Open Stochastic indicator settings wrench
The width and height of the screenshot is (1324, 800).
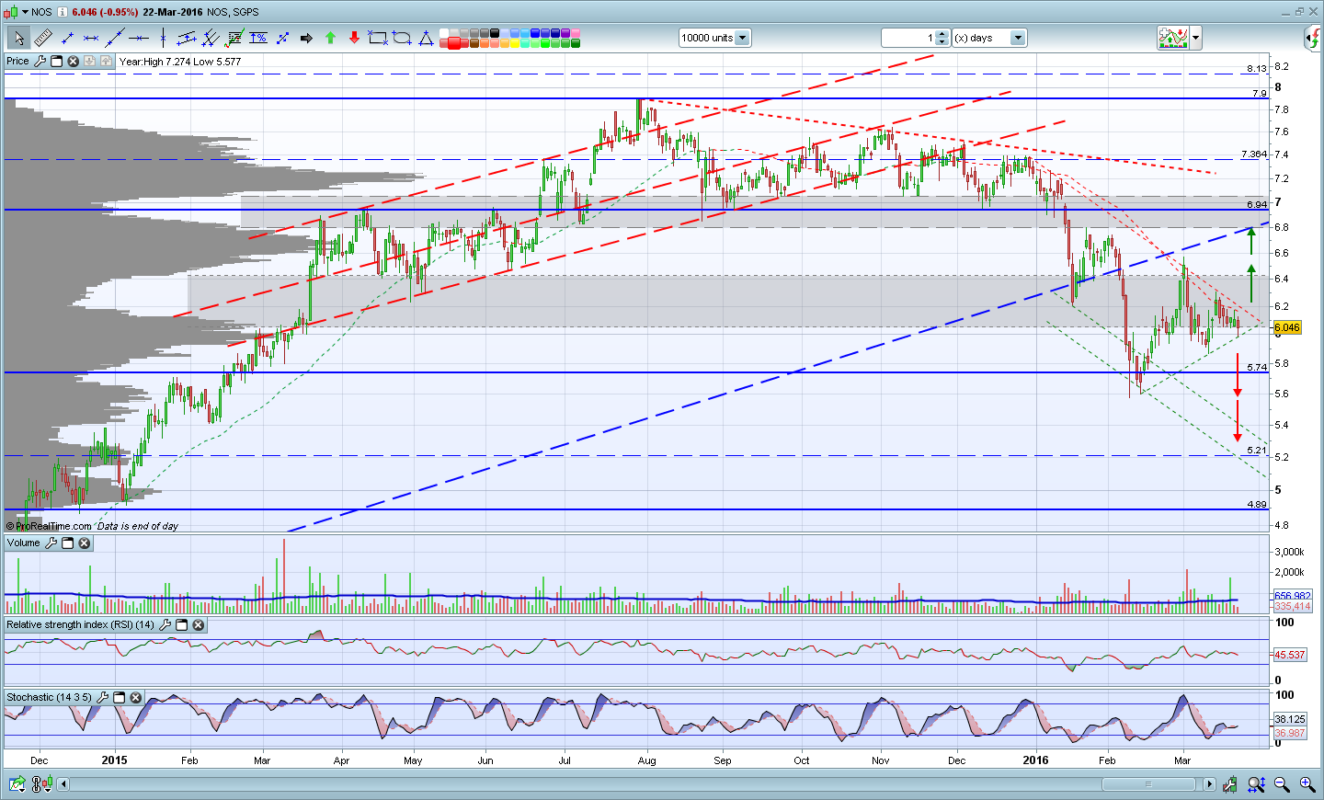coord(102,698)
